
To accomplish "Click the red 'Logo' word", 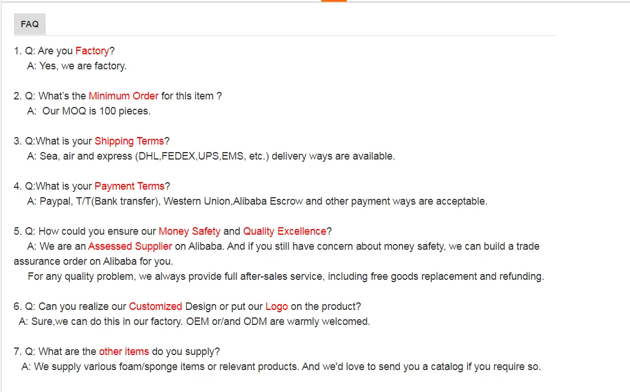I will 276,306.
